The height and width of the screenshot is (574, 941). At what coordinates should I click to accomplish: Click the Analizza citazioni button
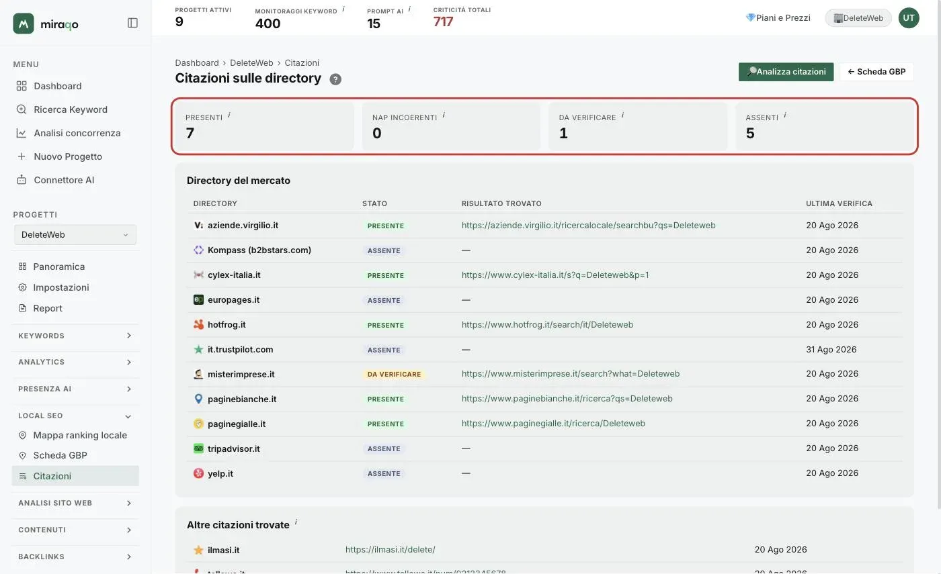coord(786,72)
